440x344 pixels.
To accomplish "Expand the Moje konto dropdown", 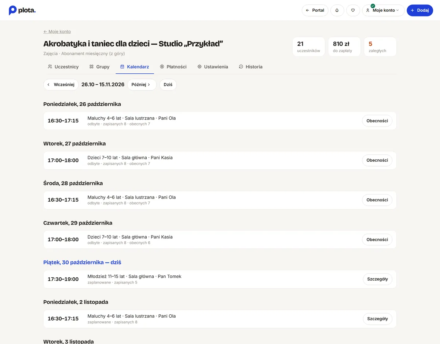I will coord(383,10).
